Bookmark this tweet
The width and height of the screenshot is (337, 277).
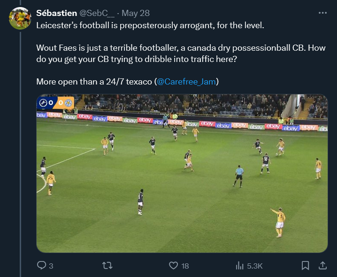tap(305, 266)
